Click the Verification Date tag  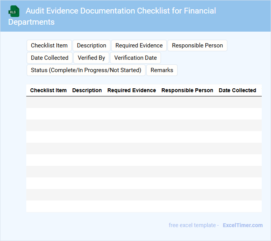point(135,58)
